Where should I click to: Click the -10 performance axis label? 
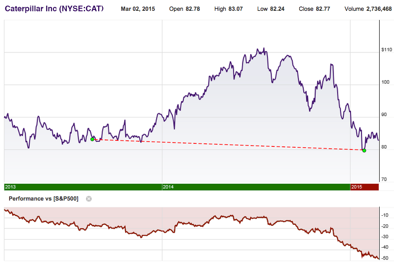click(x=385, y=215)
